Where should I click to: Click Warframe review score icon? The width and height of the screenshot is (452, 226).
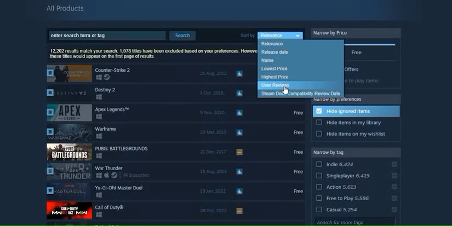tap(239, 132)
